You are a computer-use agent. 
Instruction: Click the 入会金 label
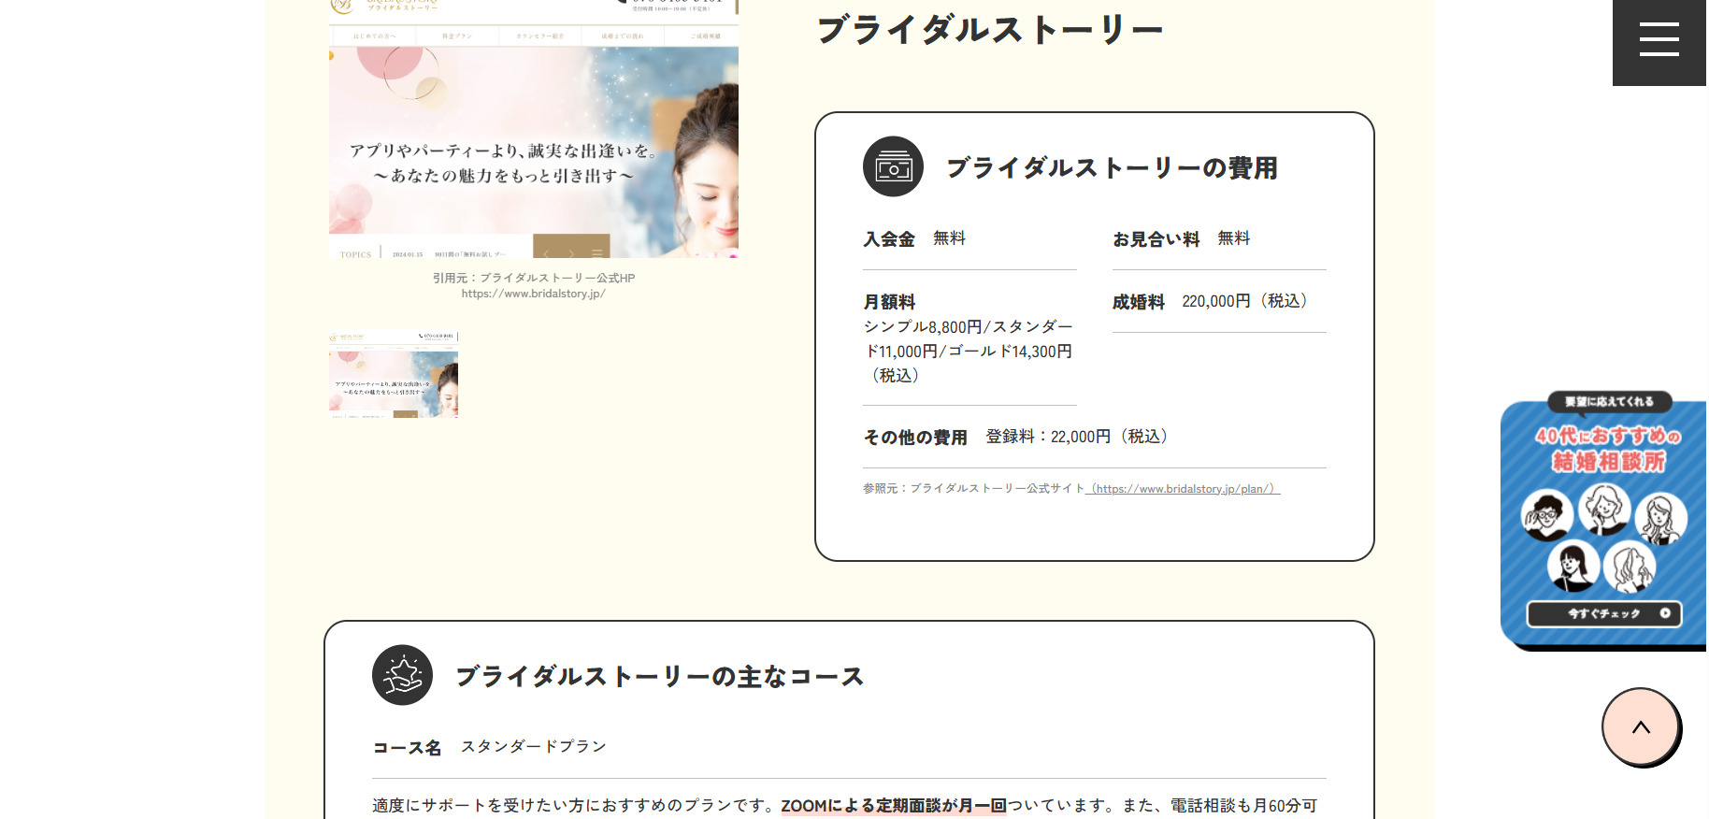click(889, 239)
